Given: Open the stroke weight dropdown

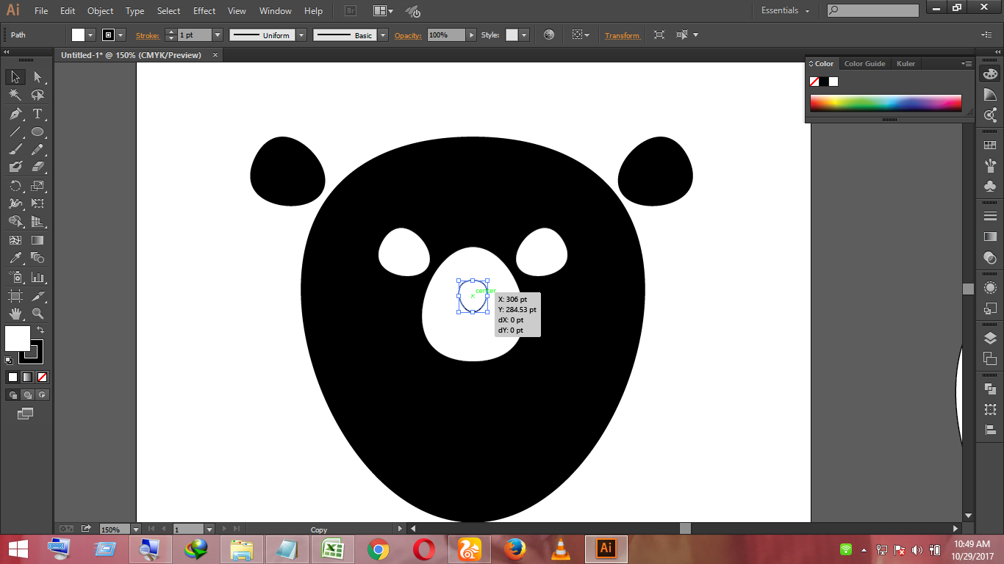Looking at the screenshot, I should [218, 35].
